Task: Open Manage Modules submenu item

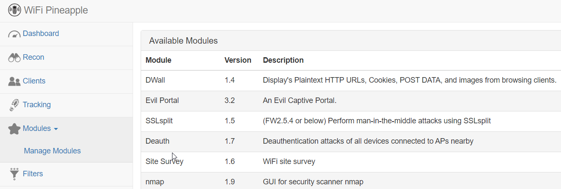Action: (53, 151)
